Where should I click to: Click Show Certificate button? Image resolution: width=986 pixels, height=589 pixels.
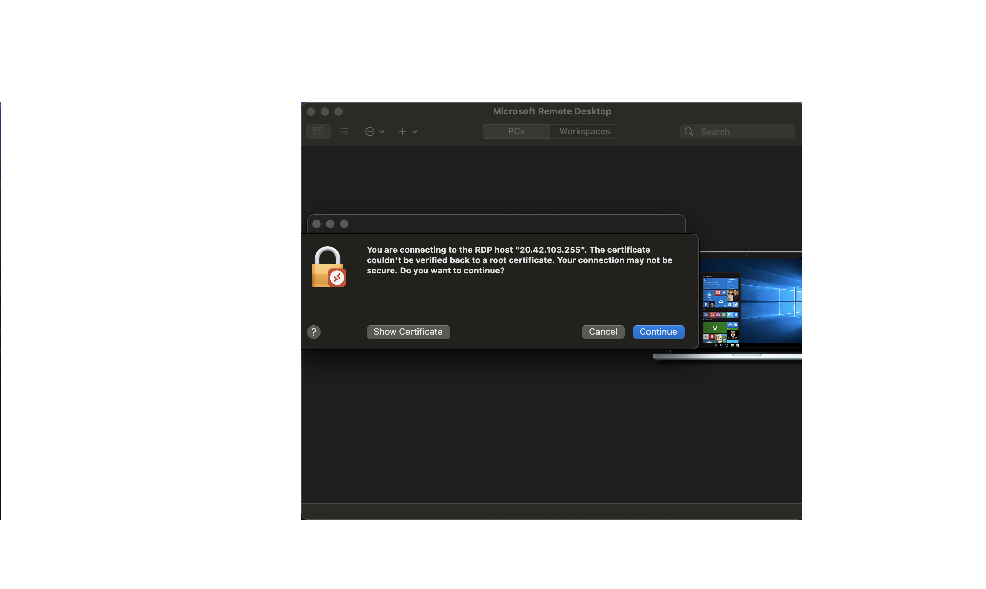[408, 332]
